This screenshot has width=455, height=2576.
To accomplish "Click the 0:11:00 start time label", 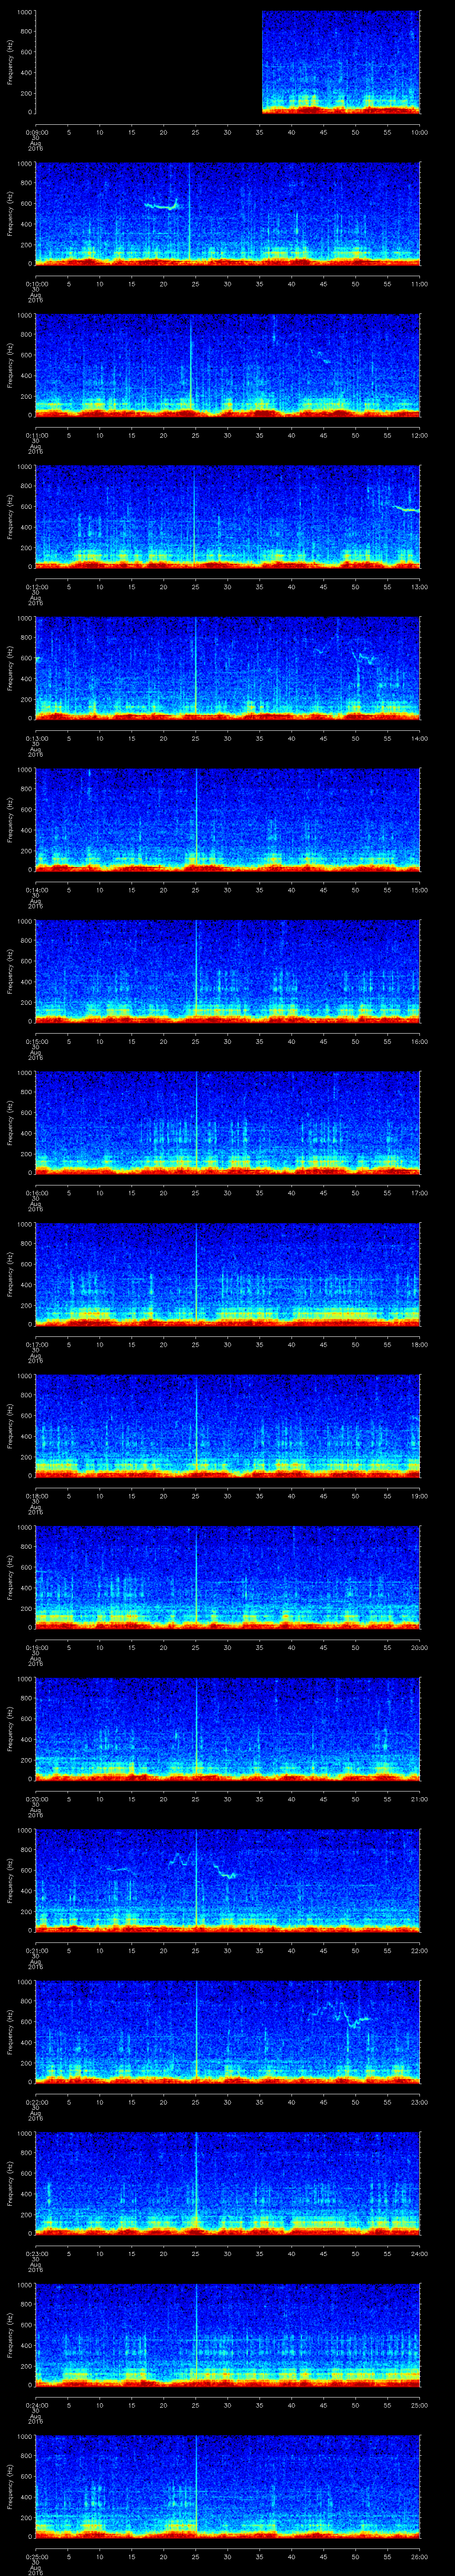I will pos(36,435).
